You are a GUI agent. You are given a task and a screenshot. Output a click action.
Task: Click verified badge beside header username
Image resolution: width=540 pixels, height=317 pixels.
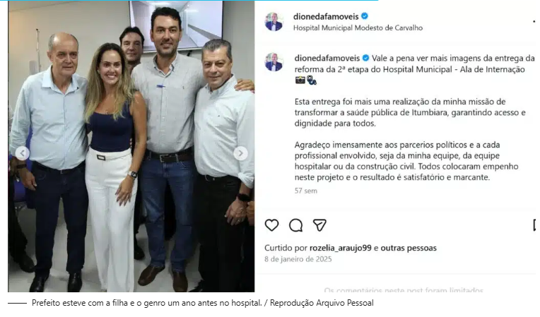[365, 16]
